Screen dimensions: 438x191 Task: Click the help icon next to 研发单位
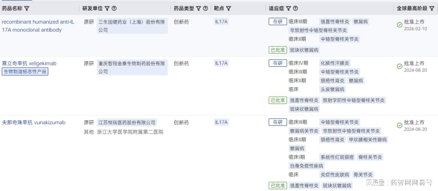[114, 8]
